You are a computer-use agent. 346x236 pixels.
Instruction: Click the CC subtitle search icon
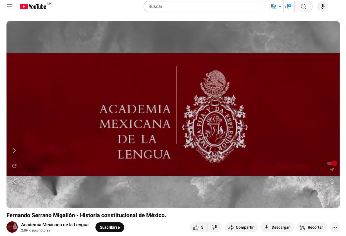(288, 6)
